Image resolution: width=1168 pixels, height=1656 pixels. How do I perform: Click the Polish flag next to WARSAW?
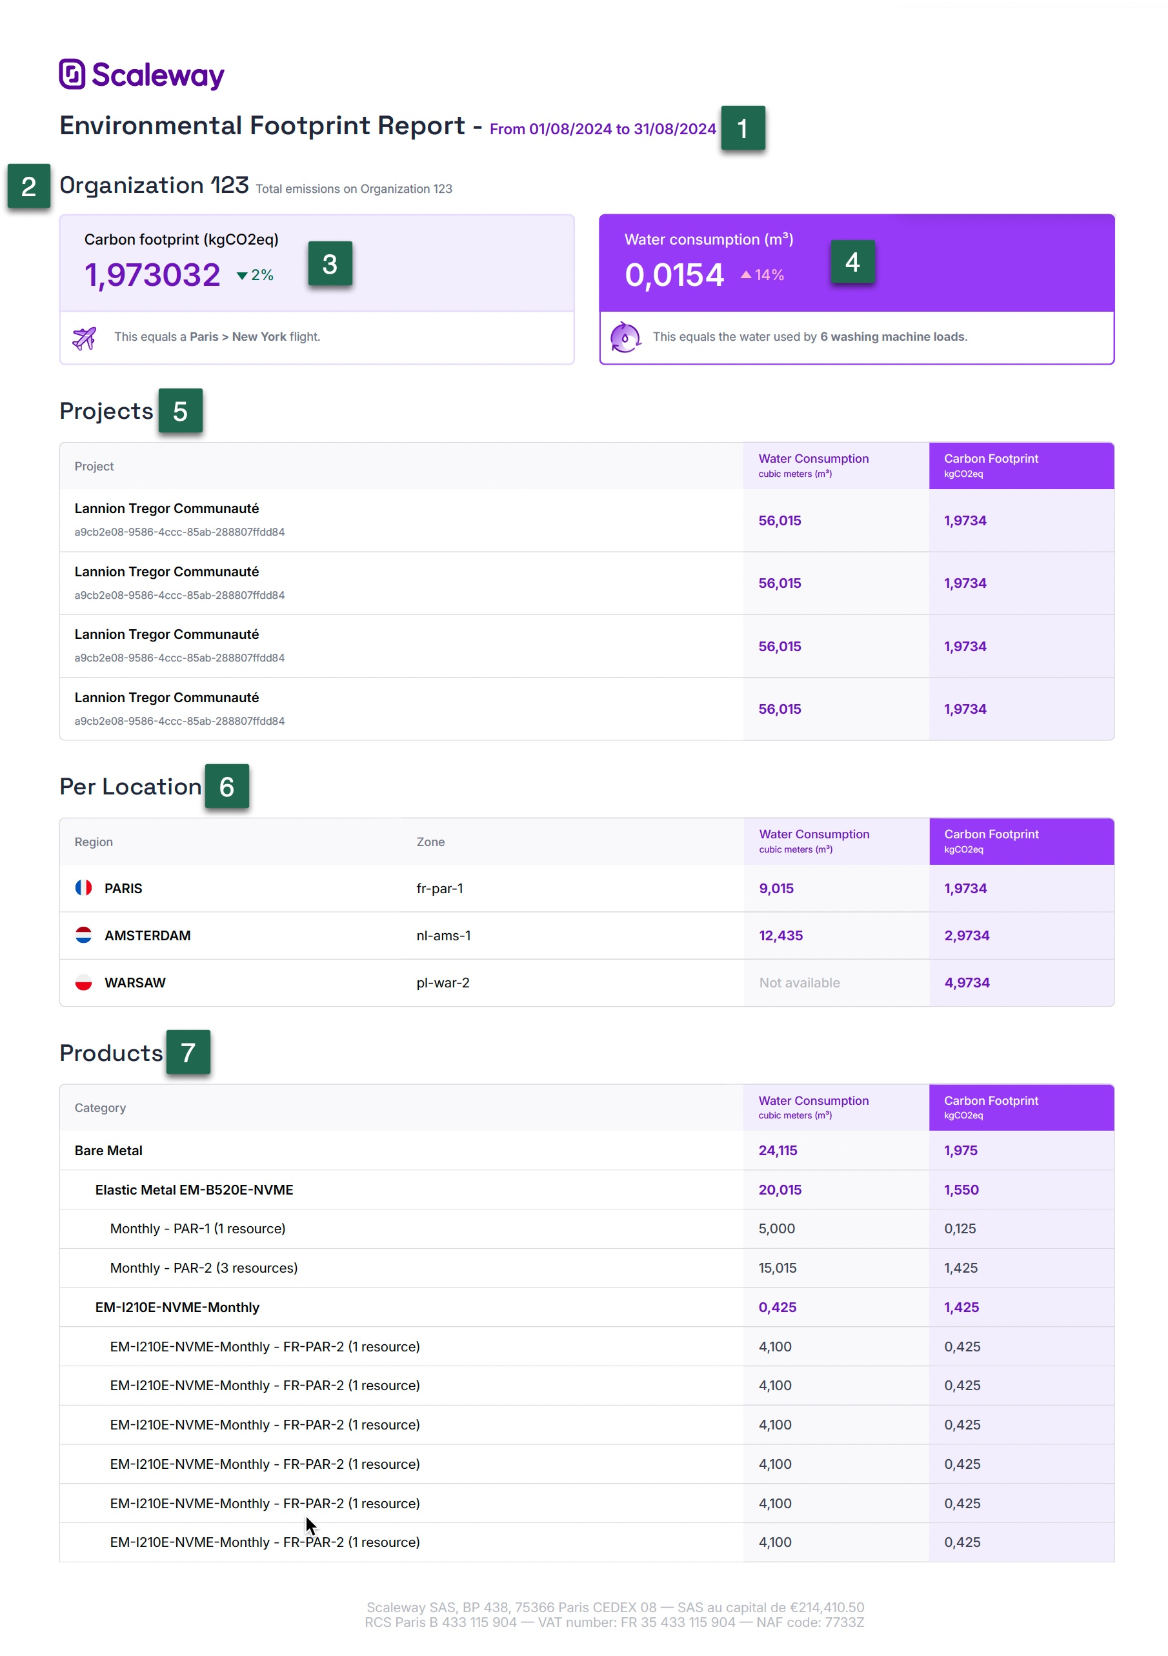(x=84, y=982)
